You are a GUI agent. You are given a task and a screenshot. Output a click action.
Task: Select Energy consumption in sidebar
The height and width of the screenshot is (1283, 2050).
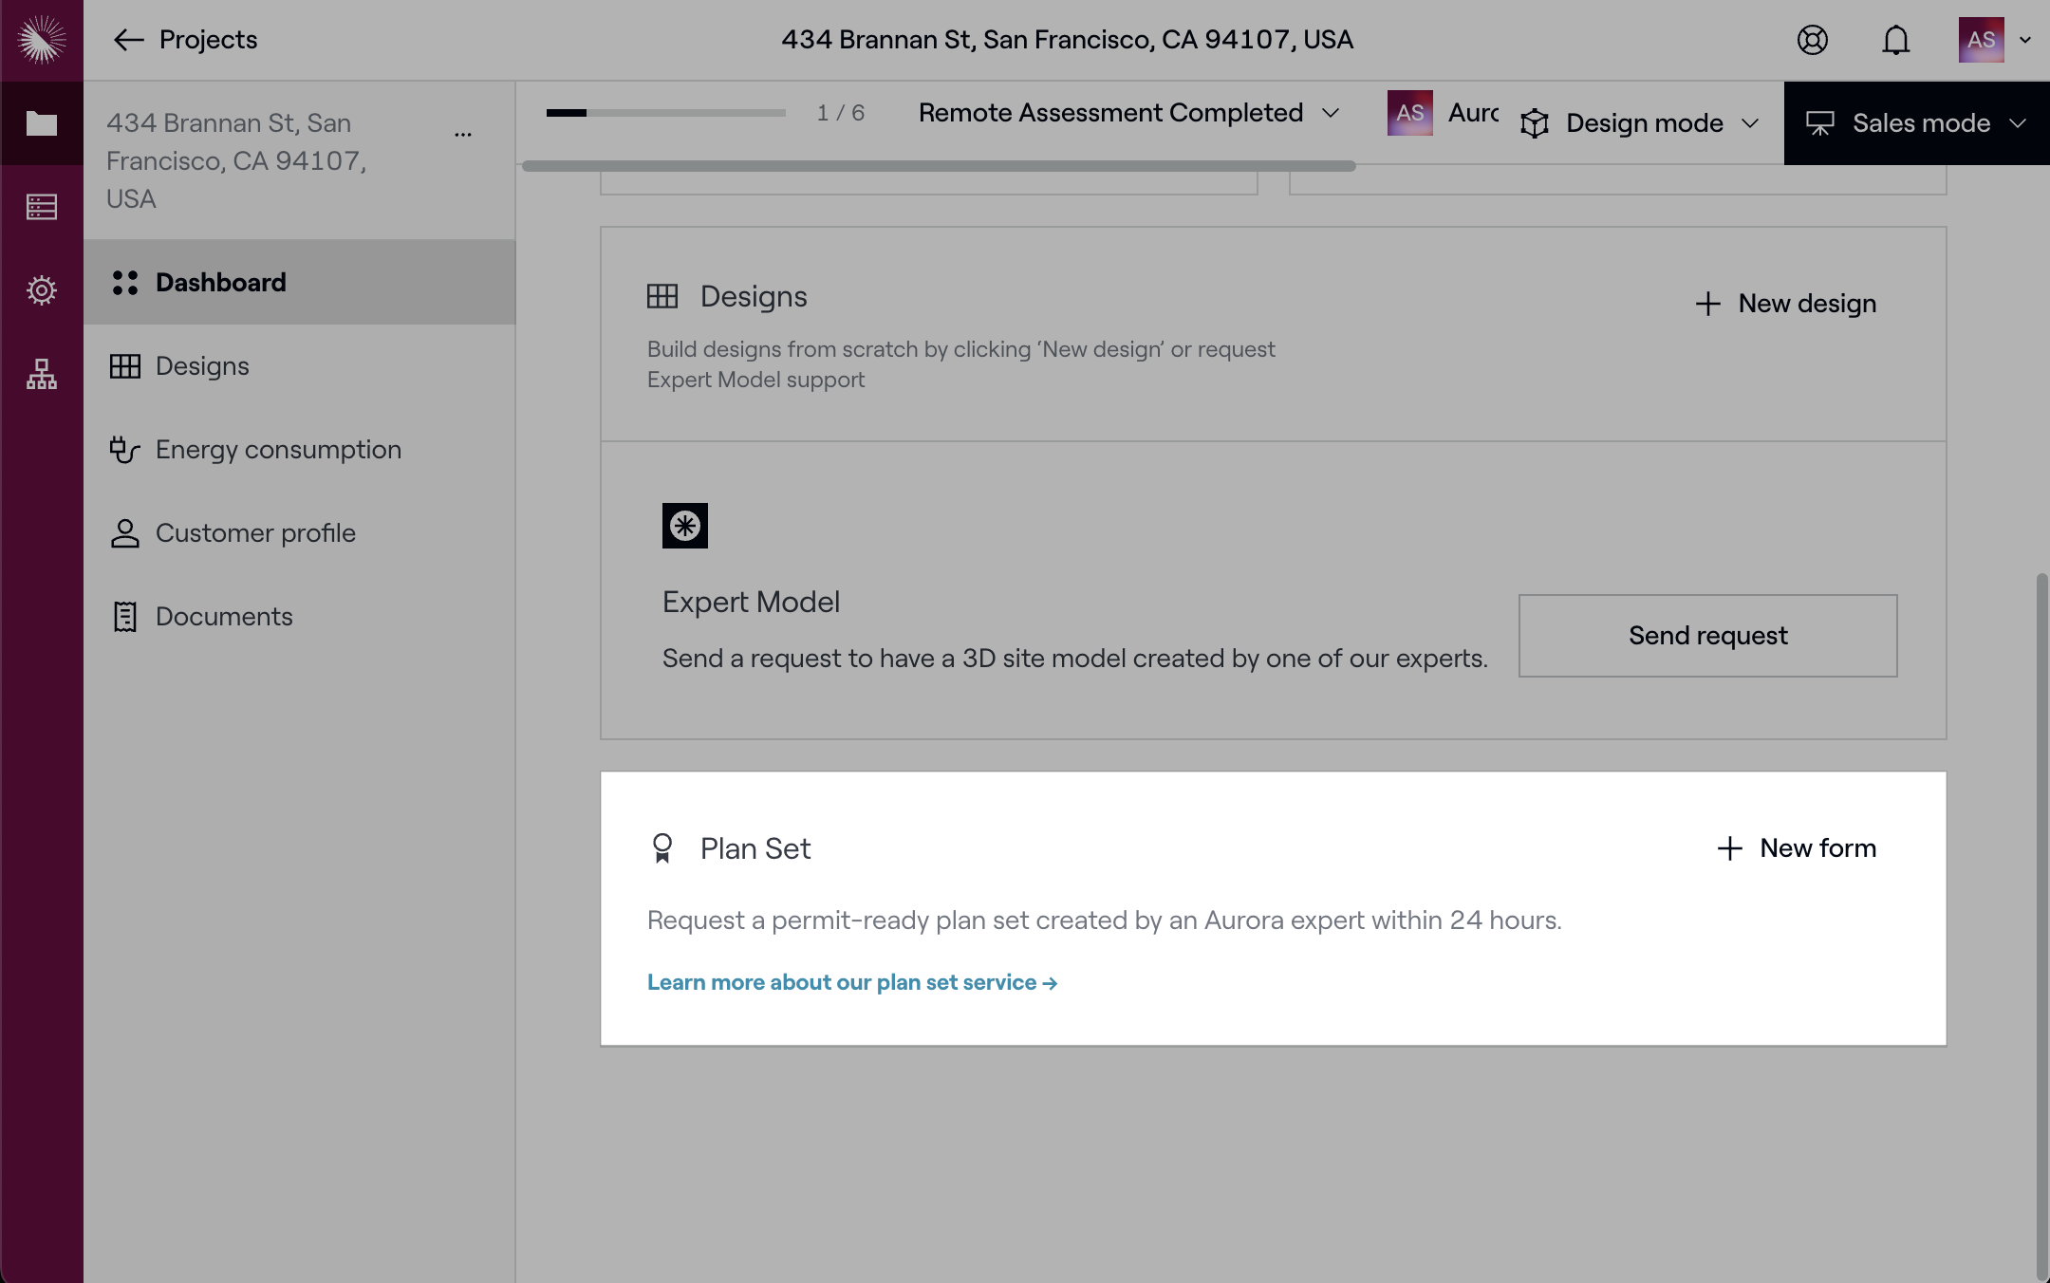point(278,450)
